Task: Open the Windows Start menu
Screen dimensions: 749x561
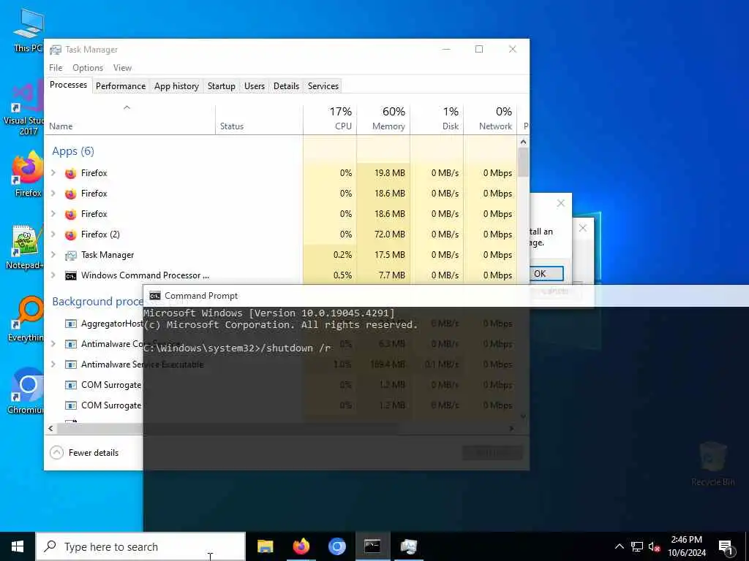Action: pyautogui.click(x=18, y=546)
